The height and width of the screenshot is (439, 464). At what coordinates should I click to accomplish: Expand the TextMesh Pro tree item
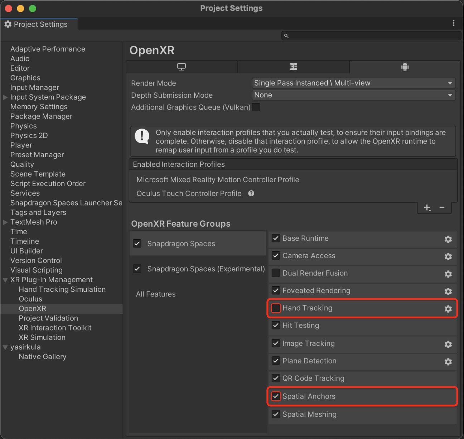5,222
